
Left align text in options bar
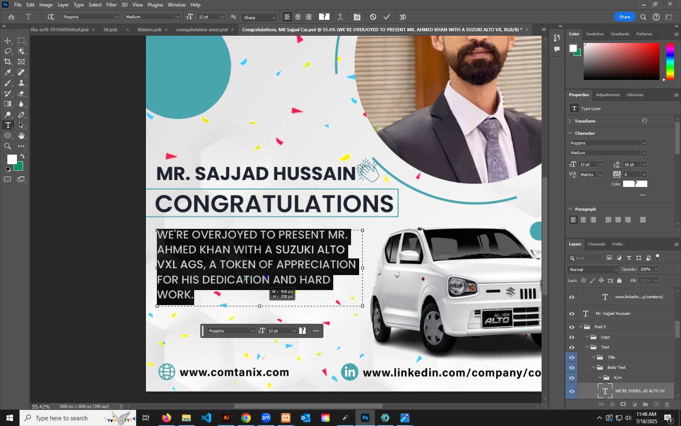click(287, 17)
